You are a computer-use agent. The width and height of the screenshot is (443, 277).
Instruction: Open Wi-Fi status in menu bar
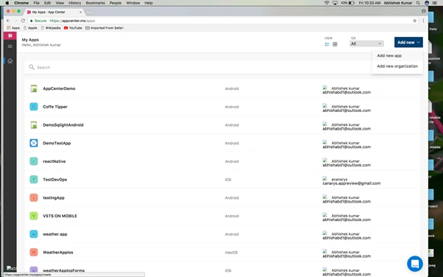pyautogui.click(x=327, y=3)
